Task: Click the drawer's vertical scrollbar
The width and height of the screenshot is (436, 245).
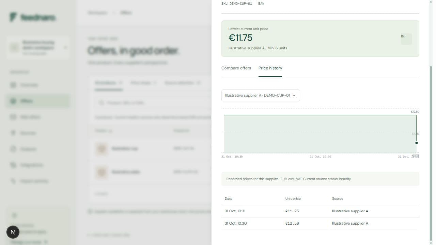Action: (431, 153)
